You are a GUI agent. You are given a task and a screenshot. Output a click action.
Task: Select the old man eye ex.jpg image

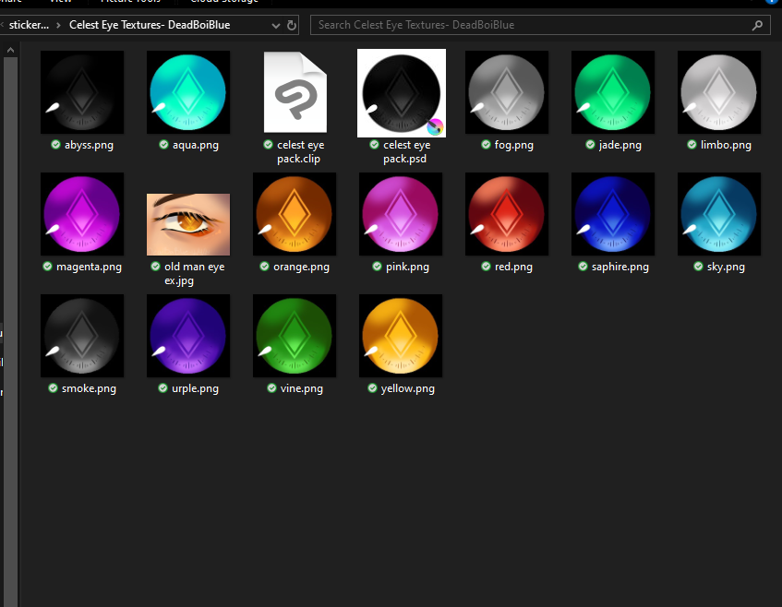point(188,224)
